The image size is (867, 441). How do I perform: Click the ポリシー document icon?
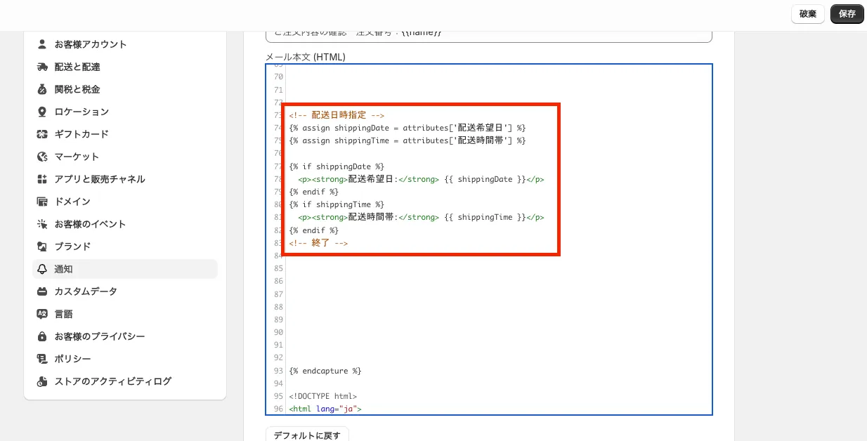click(x=42, y=359)
